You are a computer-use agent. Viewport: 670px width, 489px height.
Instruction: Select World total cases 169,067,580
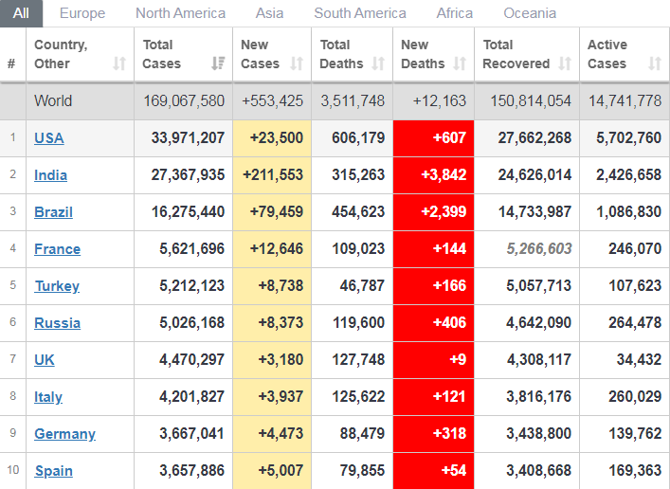pos(184,100)
